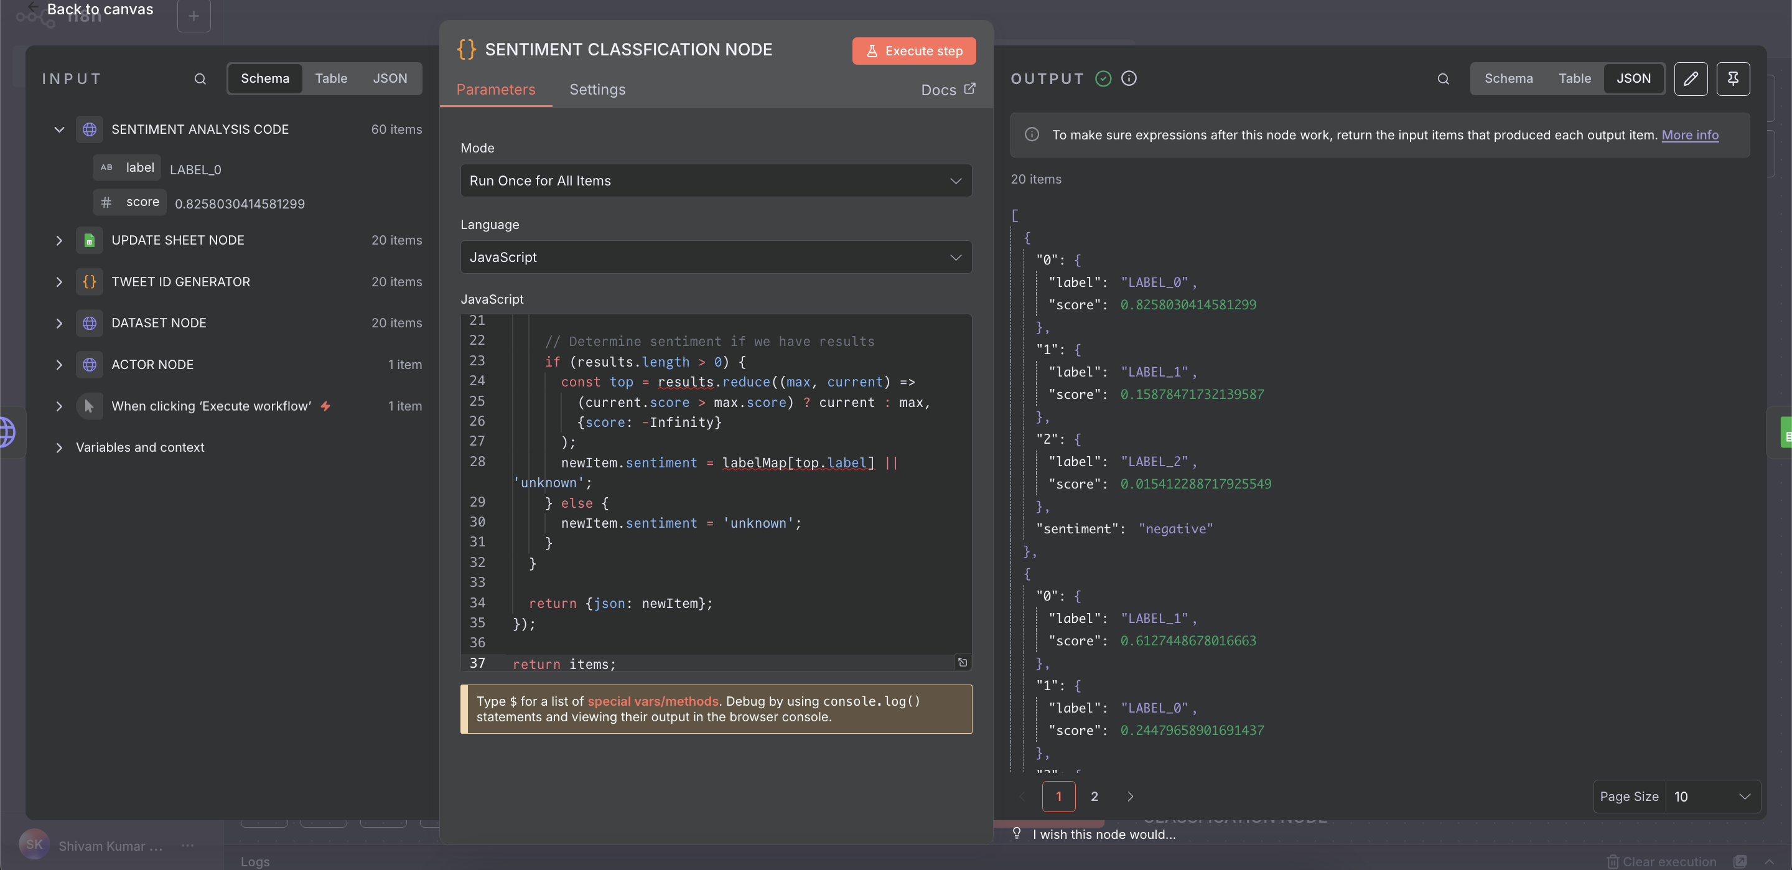The image size is (1792, 870).
Task: Click the output panel search icon
Action: (x=1443, y=78)
